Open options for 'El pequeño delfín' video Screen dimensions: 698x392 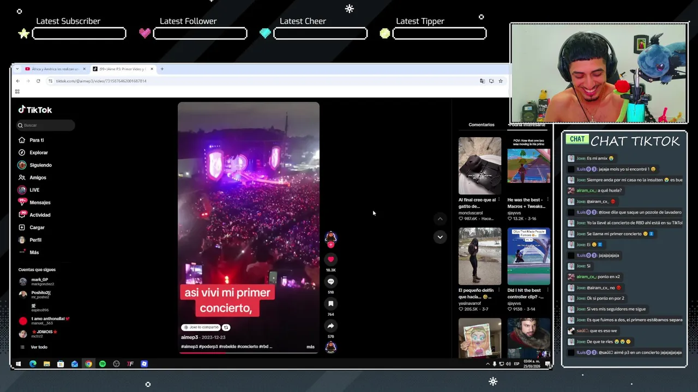click(x=498, y=291)
